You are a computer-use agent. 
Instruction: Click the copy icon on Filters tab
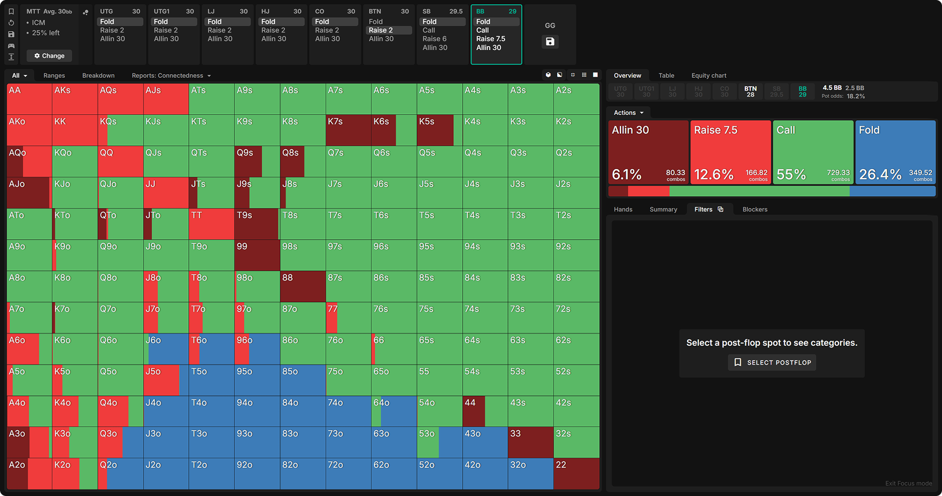[721, 209]
